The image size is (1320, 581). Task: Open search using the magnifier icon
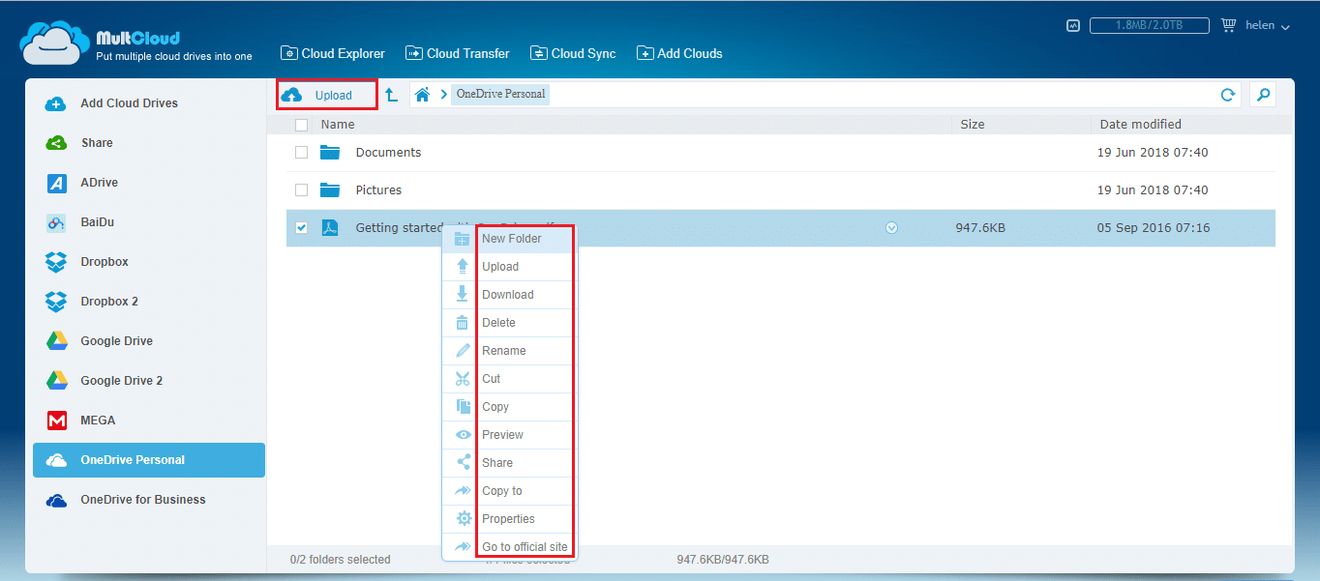tap(1263, 95)
